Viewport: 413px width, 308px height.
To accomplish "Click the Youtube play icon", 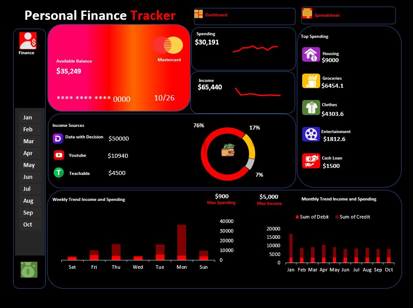I will [59, 155].
